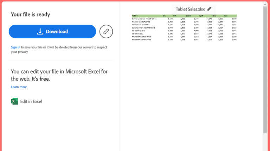Open the Learn more link
Image resolution: width=270 pixels, height=151 pixels.
pos(19,87)
